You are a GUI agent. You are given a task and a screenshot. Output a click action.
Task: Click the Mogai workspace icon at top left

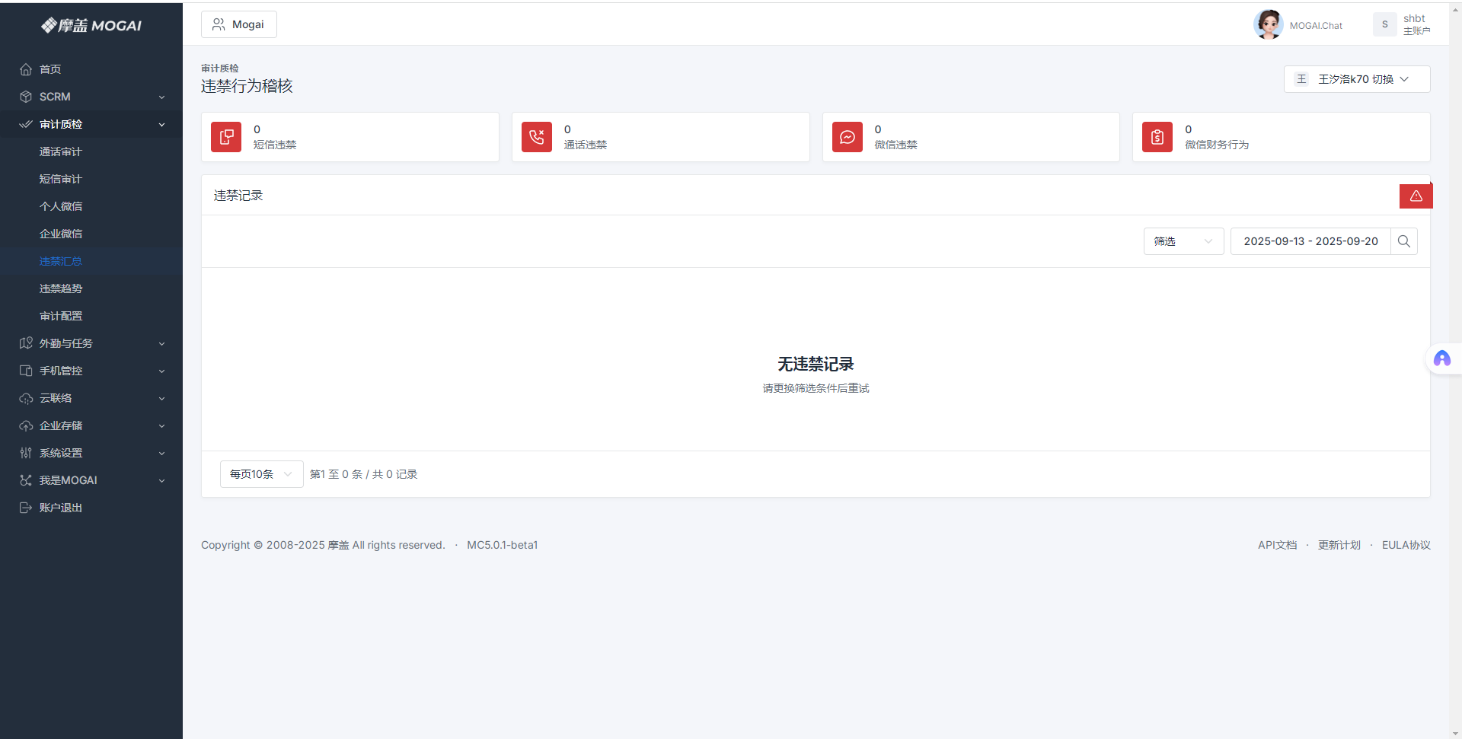pos(219,24)
